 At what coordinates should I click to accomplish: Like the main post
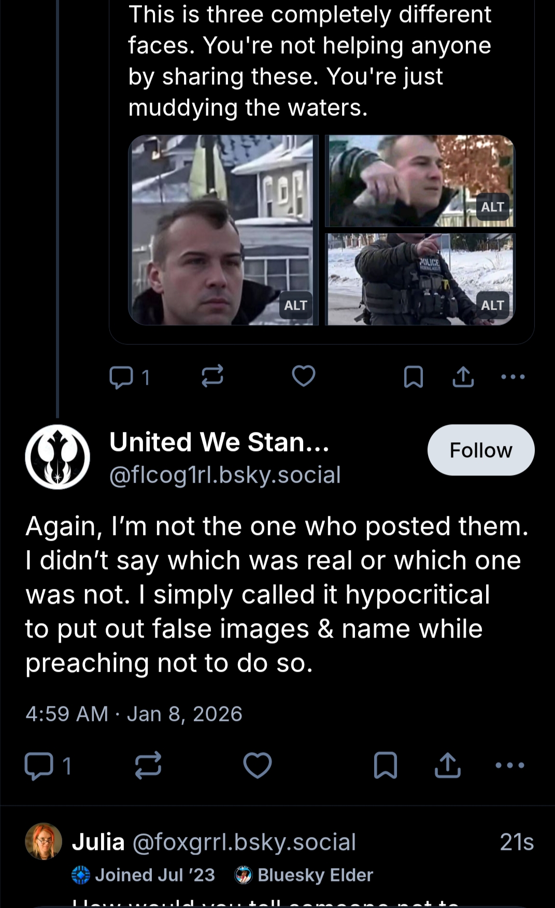pyautogui.click(x=258, y=766)
